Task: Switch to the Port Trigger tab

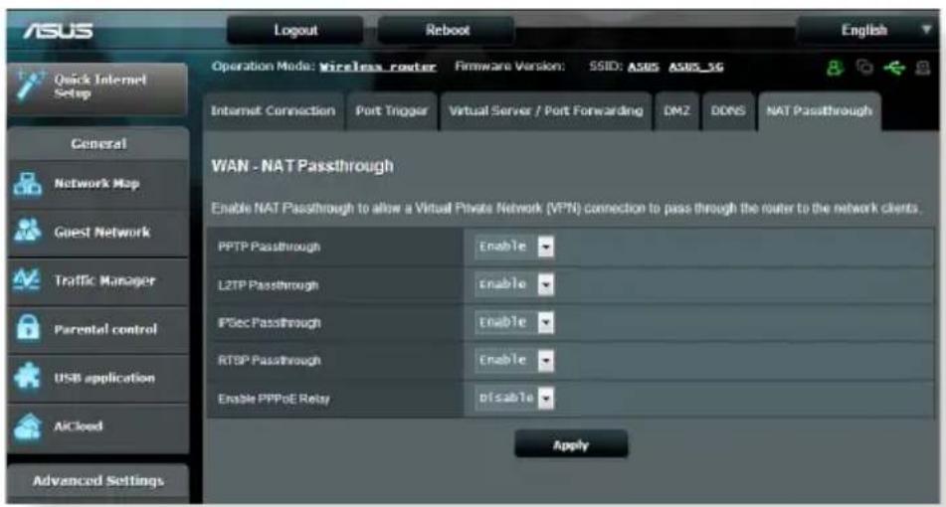Action: [392, 111]
